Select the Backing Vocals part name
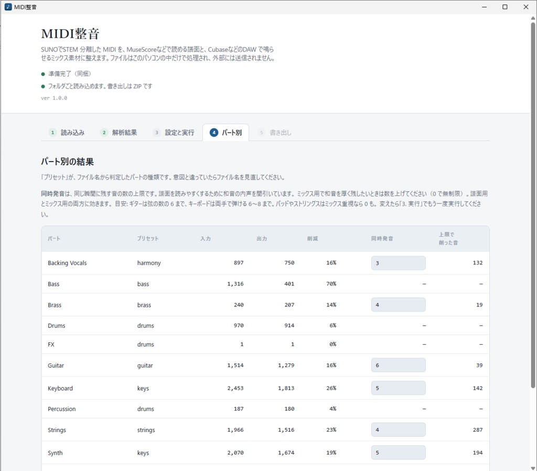 (67, 263)
